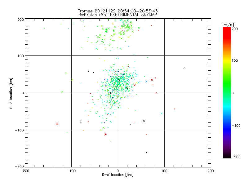Select black X marker near -79 km east, -77 north
Screen dimensions: 248x186
pos(81,122)
